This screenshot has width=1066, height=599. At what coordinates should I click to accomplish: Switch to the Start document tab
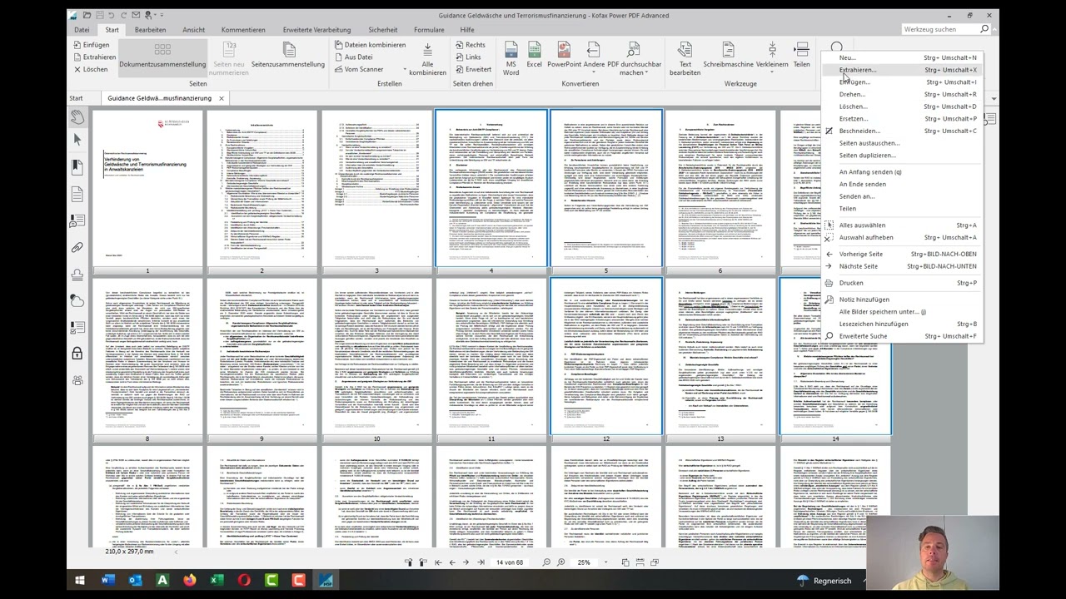click(76, 98)
